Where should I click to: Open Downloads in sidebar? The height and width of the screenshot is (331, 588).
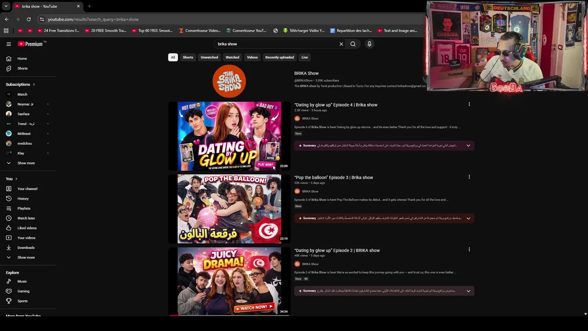click(x=26, y=248)
